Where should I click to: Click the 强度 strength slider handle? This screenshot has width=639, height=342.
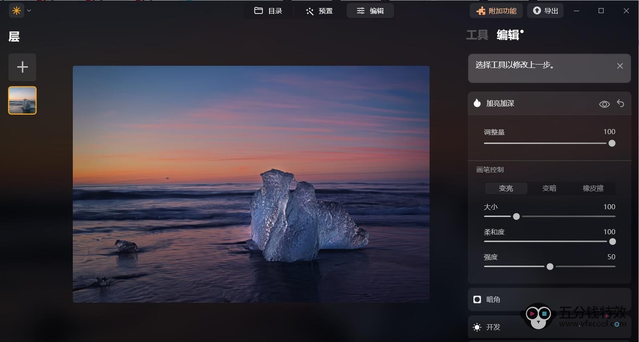550,267
